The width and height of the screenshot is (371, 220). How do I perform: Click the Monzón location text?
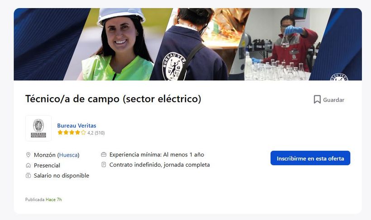coord(45,155)
